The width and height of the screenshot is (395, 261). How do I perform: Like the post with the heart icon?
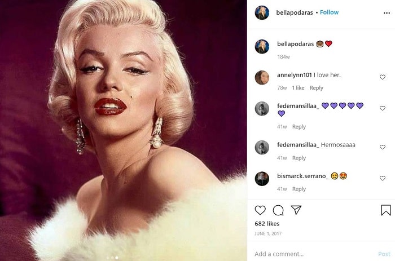click(x=260, y=210)
